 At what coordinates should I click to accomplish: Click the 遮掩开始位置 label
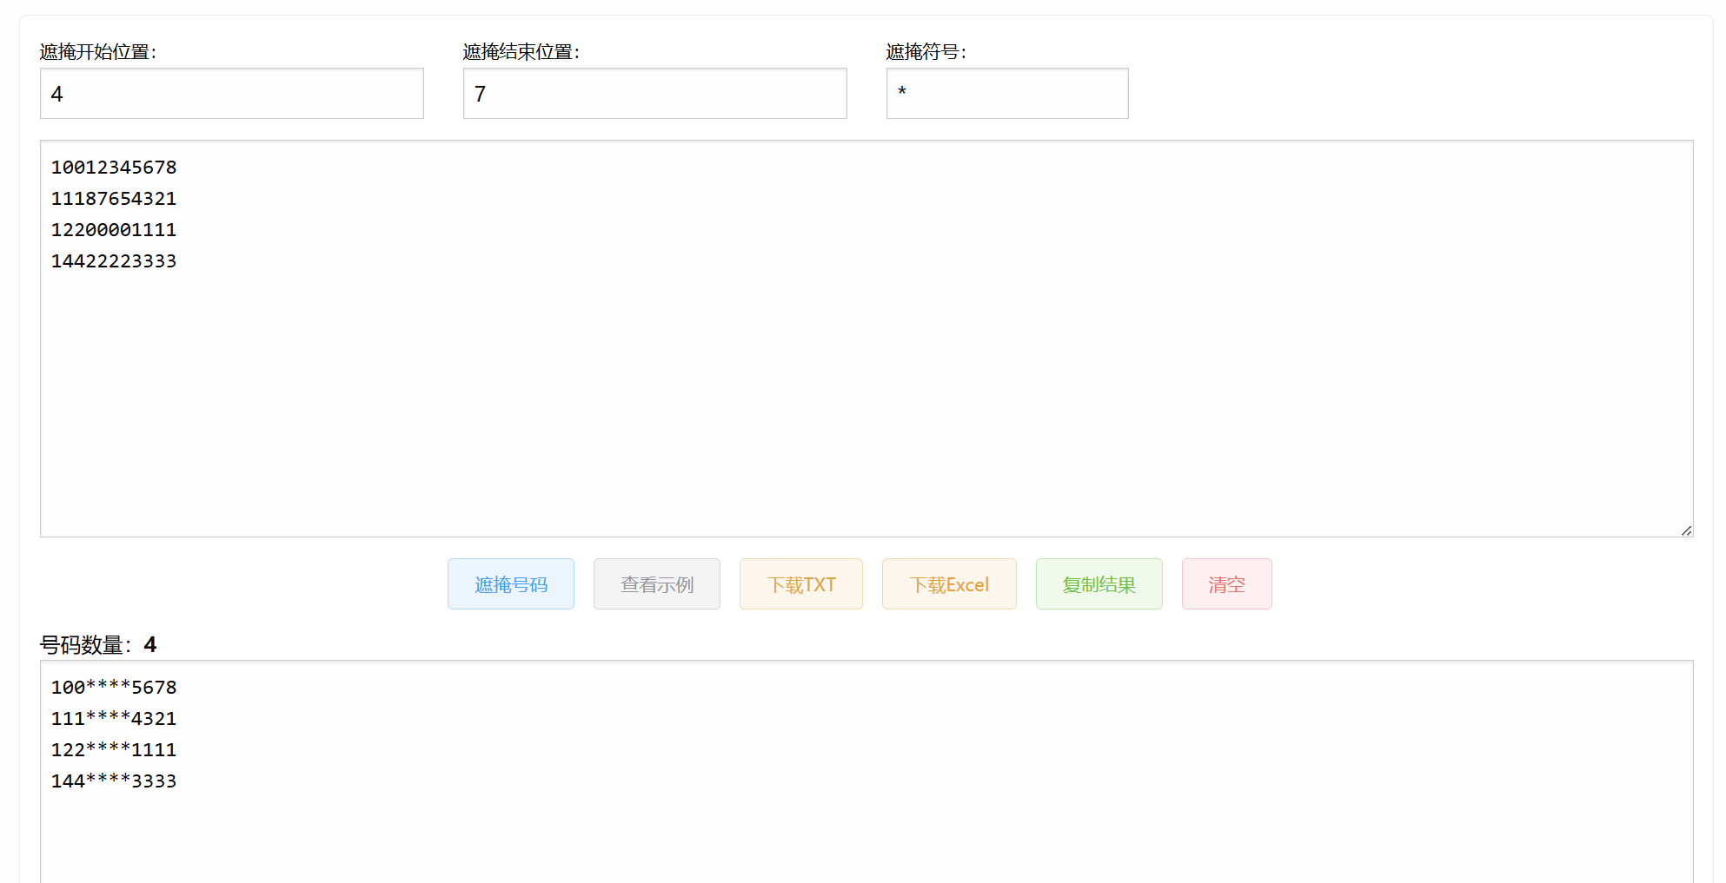tap(97, 51)
